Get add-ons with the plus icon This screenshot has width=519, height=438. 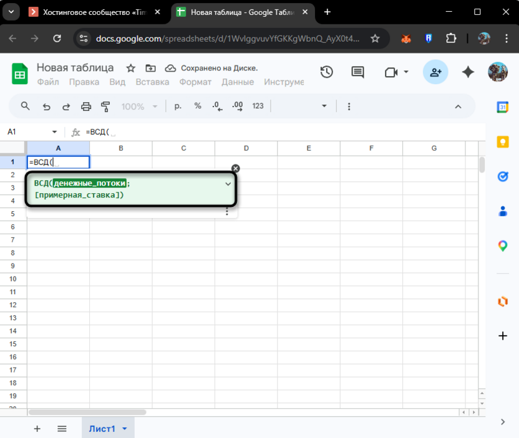click(x=502, y=336)
